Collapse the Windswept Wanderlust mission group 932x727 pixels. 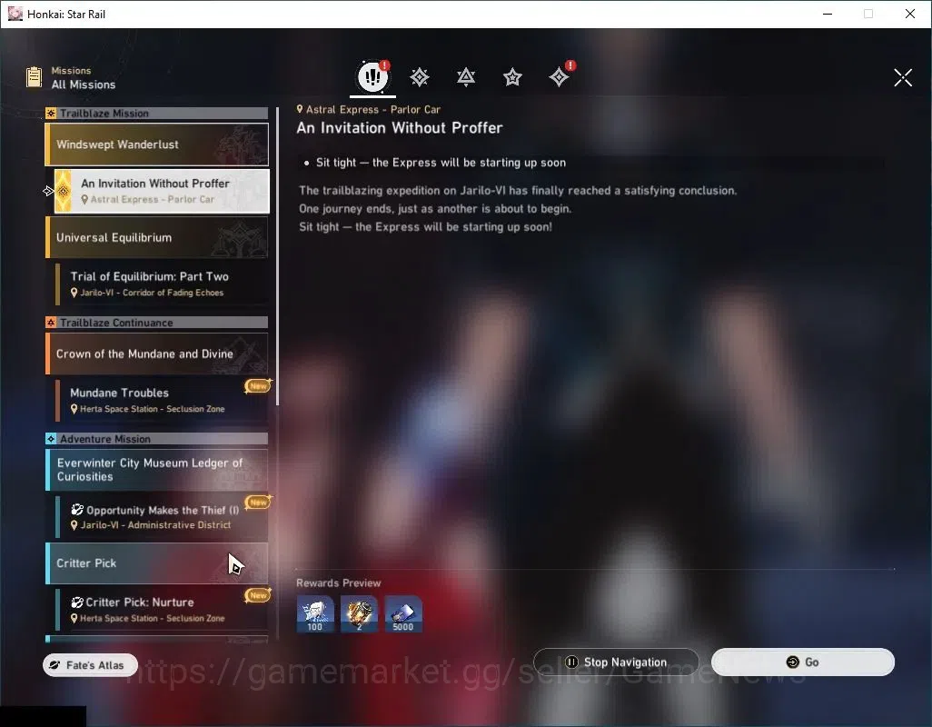click(157, 144)
